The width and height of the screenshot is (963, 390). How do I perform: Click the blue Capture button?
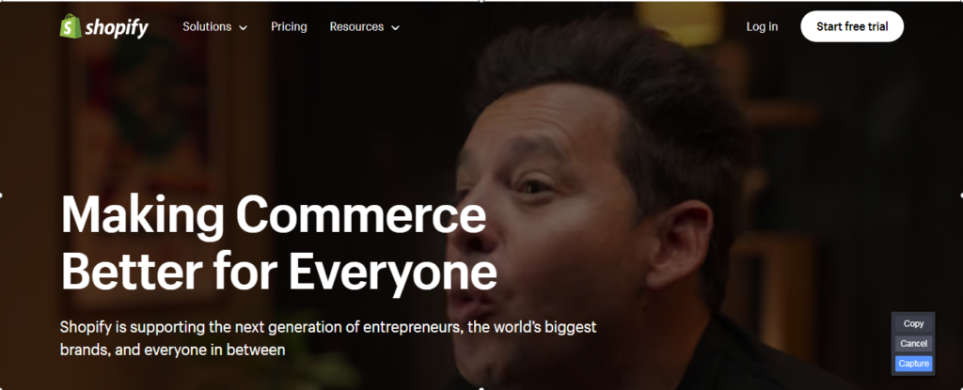coord(913,364)
